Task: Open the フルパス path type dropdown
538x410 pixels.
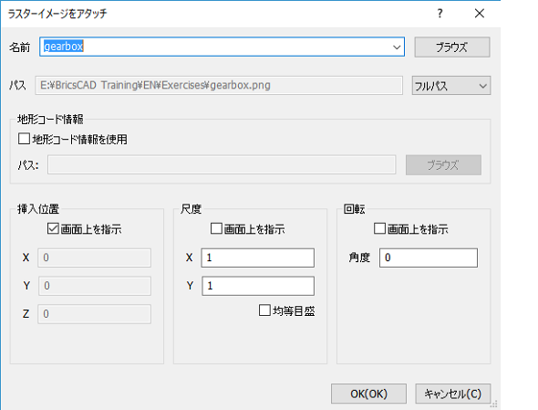Action: point(451,86)
